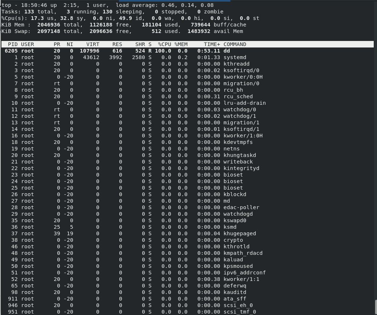377x315 pixels.
Task: Click the kthreadd process name
Action: click(x=236, y=64)
